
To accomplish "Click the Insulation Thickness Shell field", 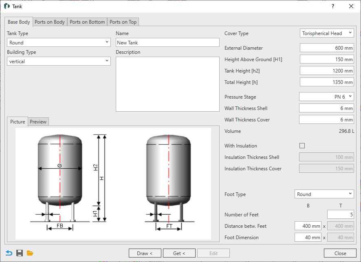I will pyautogui.click(x=326, y=157).
